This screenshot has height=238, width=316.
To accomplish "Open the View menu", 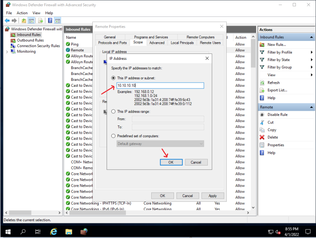I will point(36,13).
